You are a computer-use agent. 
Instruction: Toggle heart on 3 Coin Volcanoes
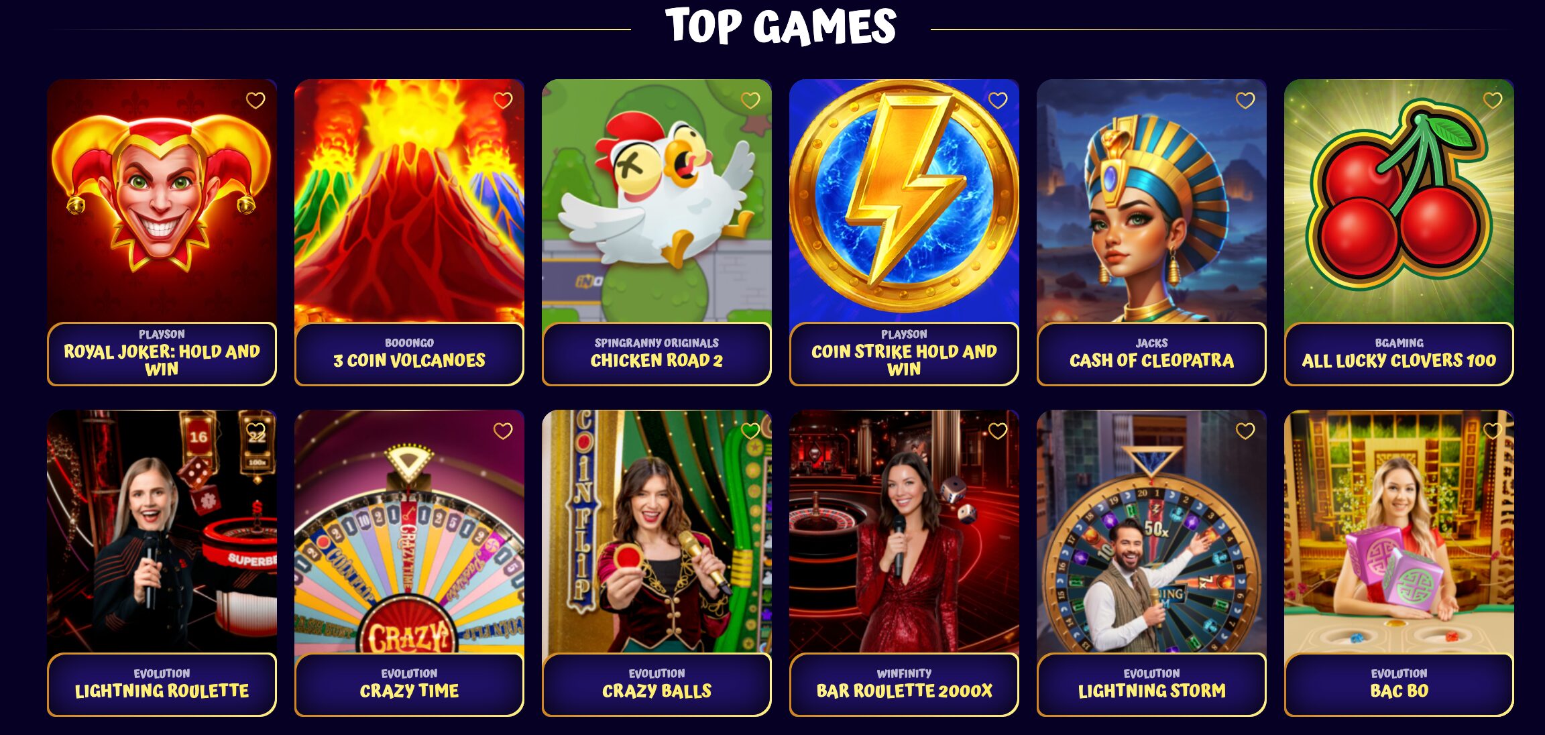click(x=503, y=101)
